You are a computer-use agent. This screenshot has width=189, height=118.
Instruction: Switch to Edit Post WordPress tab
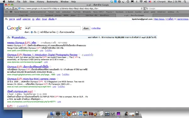click(97, 15)
